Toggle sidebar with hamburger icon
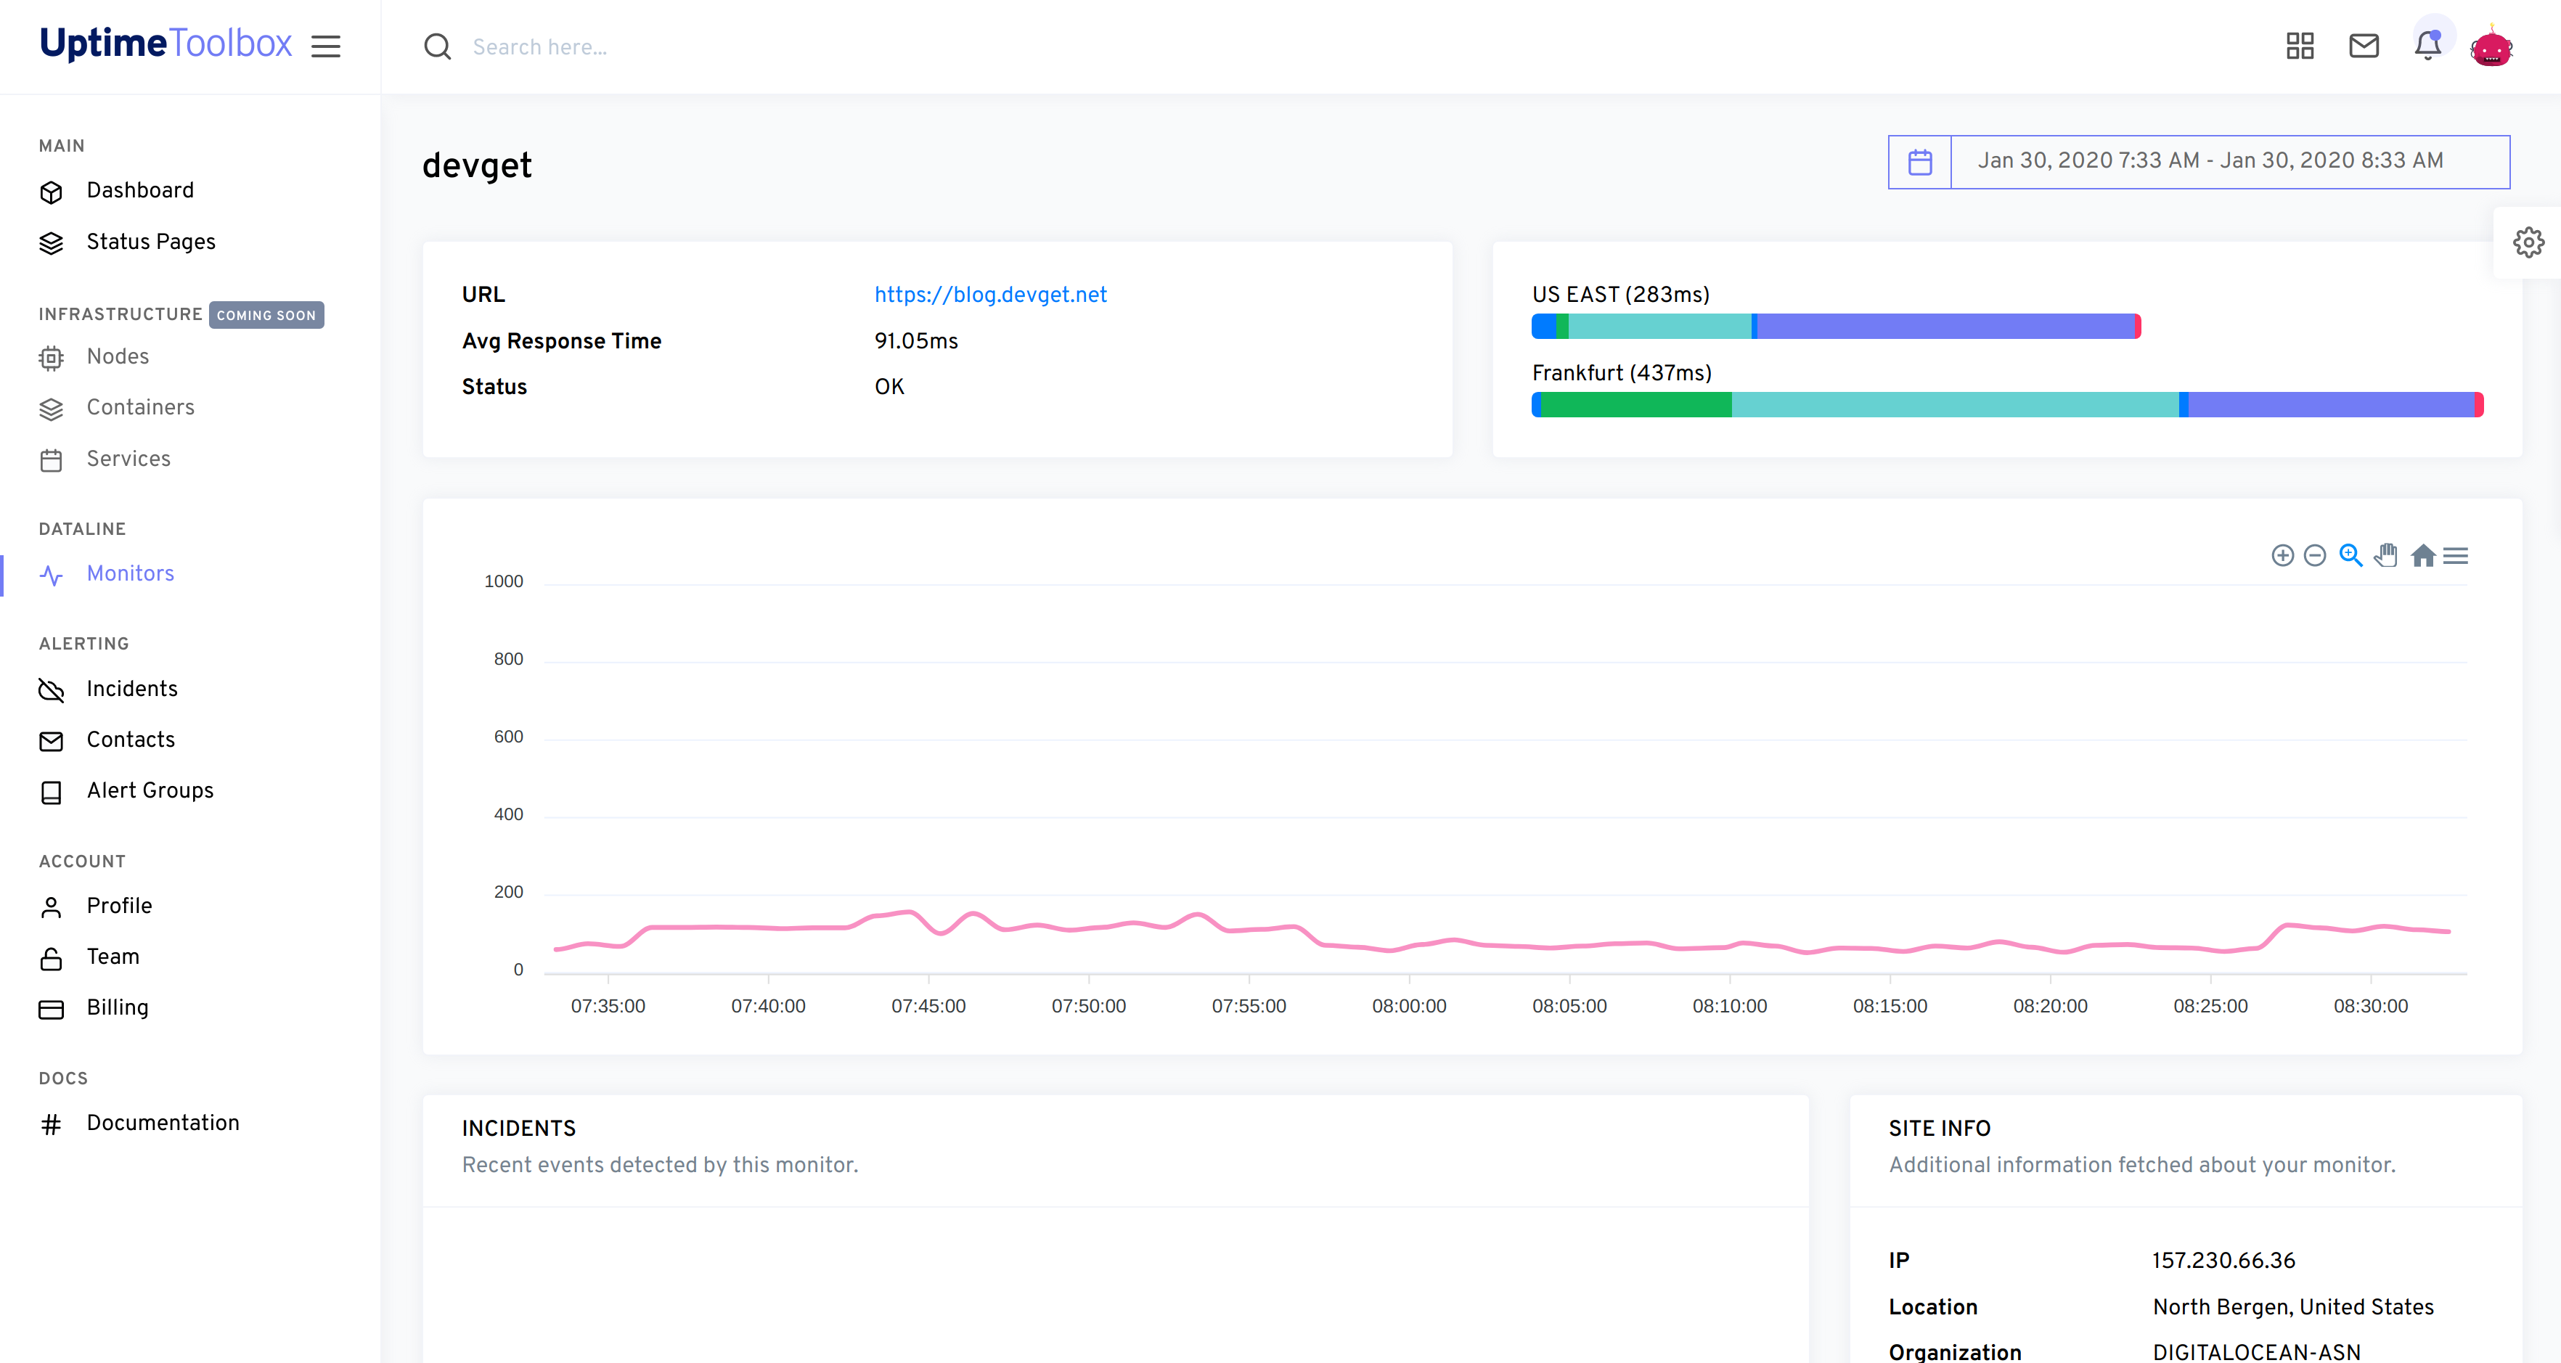 click(325, 46)
